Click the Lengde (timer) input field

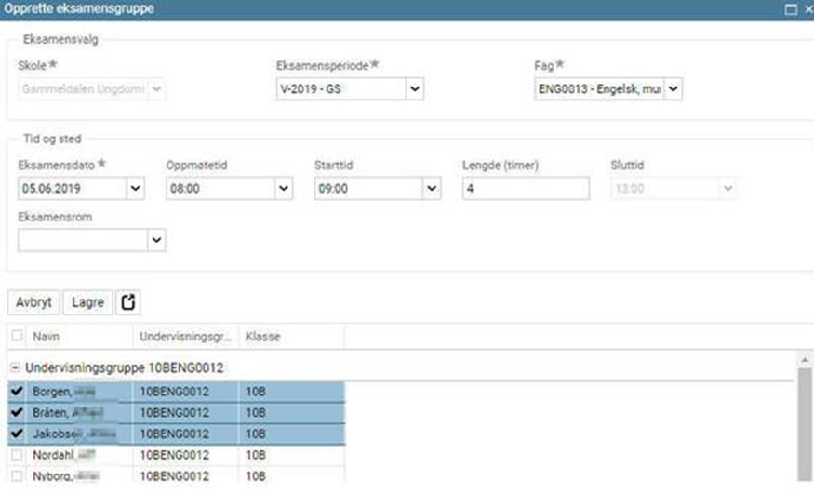pos(526,189)
